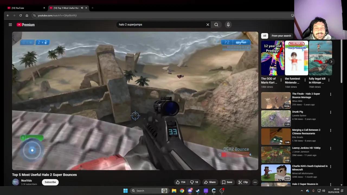Open more actions ellipsis below video
Image resolution: width=347 pixels, height=195 pixels.
pyautogui.click(x=255, y=182)
